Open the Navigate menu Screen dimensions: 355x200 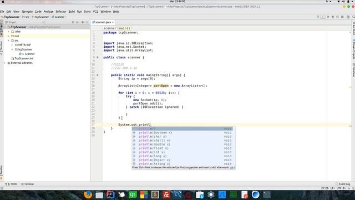27,12
